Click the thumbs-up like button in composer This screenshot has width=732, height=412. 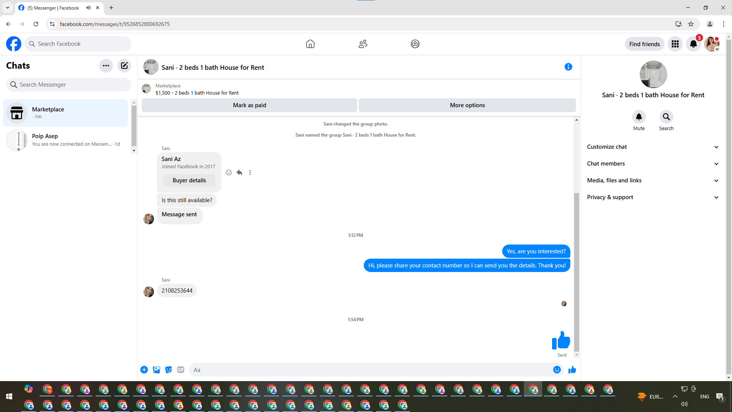[572, 370]
